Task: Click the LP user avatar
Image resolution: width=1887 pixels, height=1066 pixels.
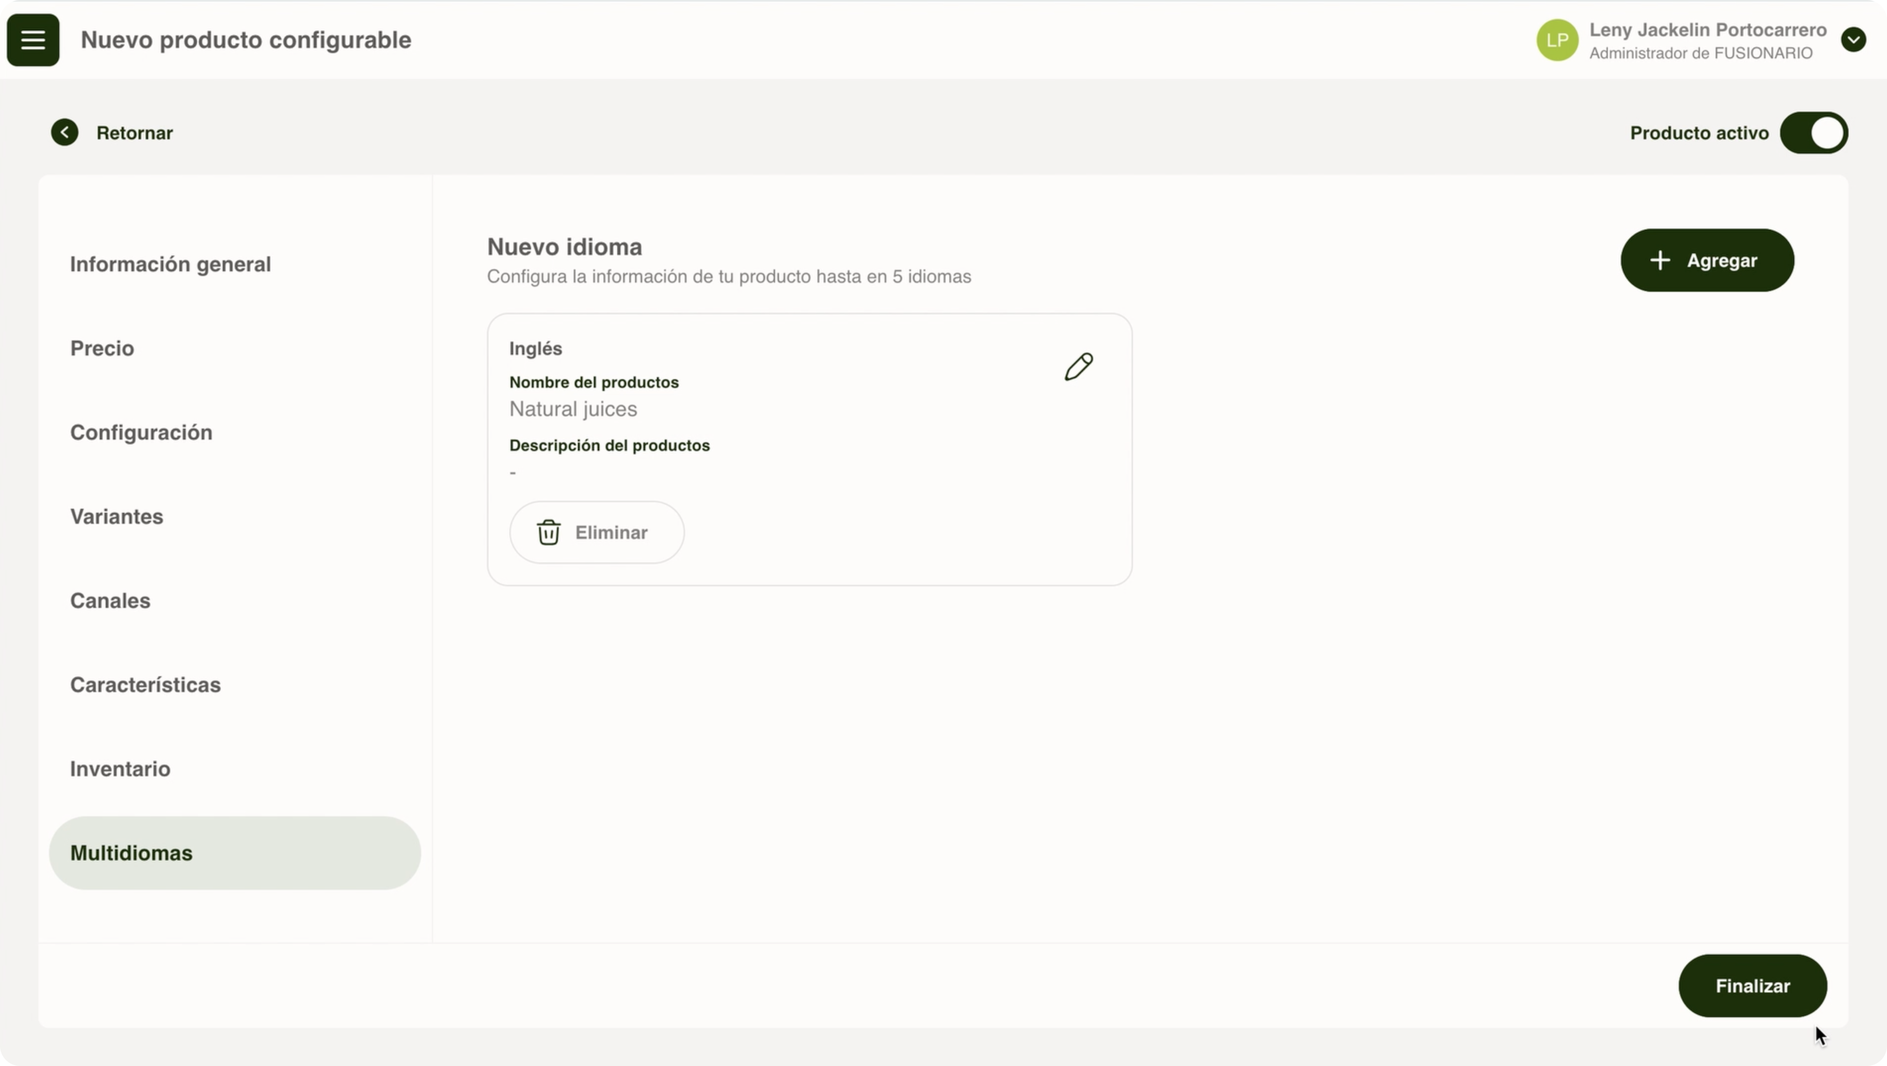Action: (x=1557, y=40)
